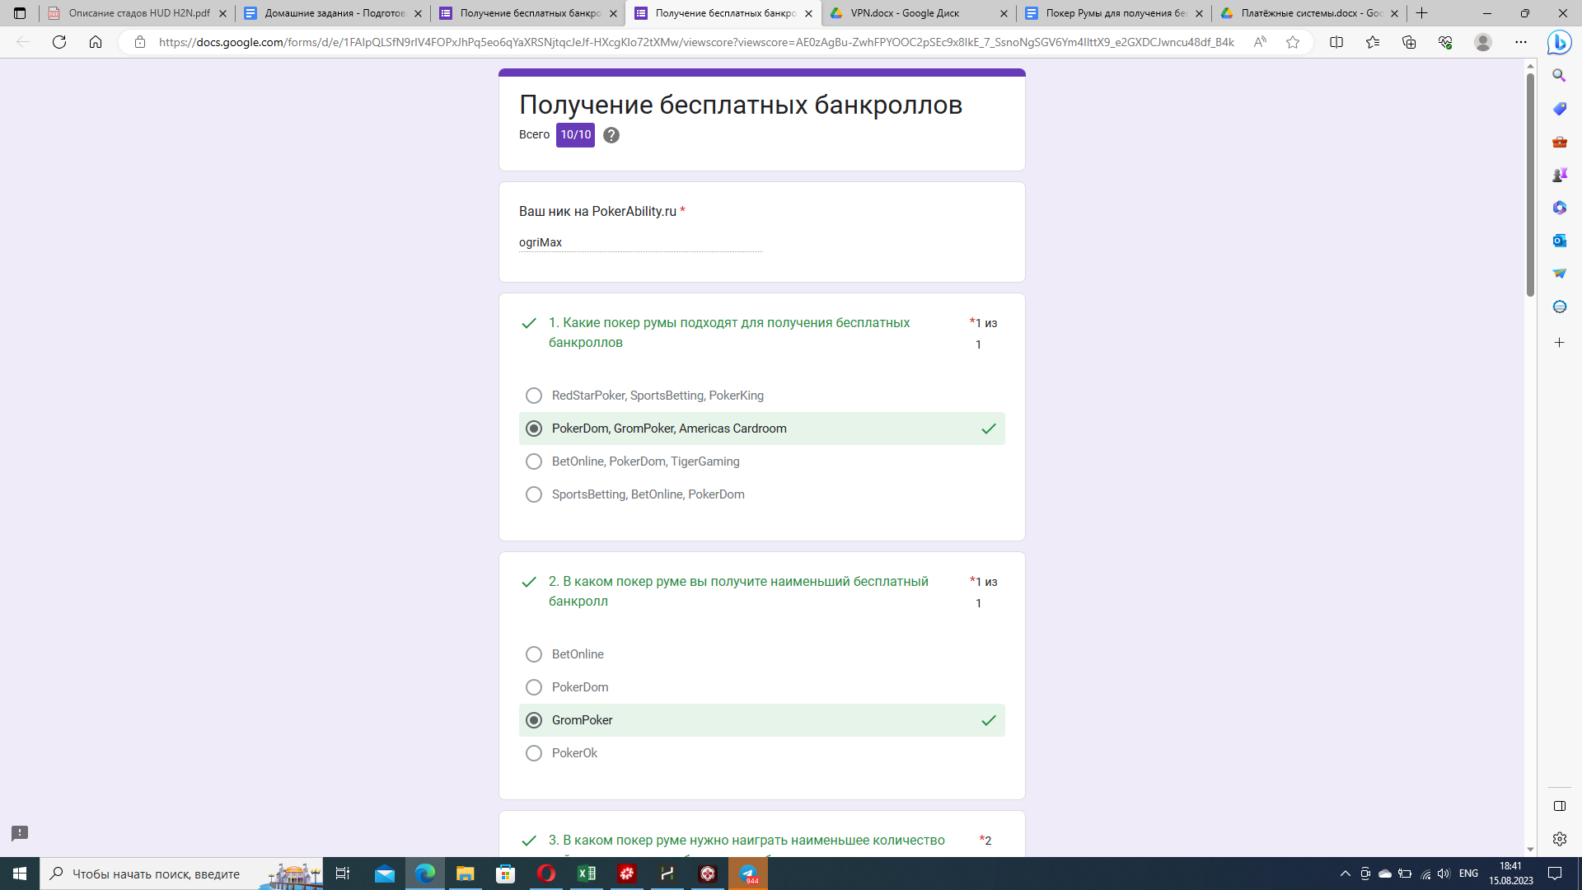Open Excel from the taskbar
Viewport: 1582px width, 890px height.
click(x=587, y=874)
